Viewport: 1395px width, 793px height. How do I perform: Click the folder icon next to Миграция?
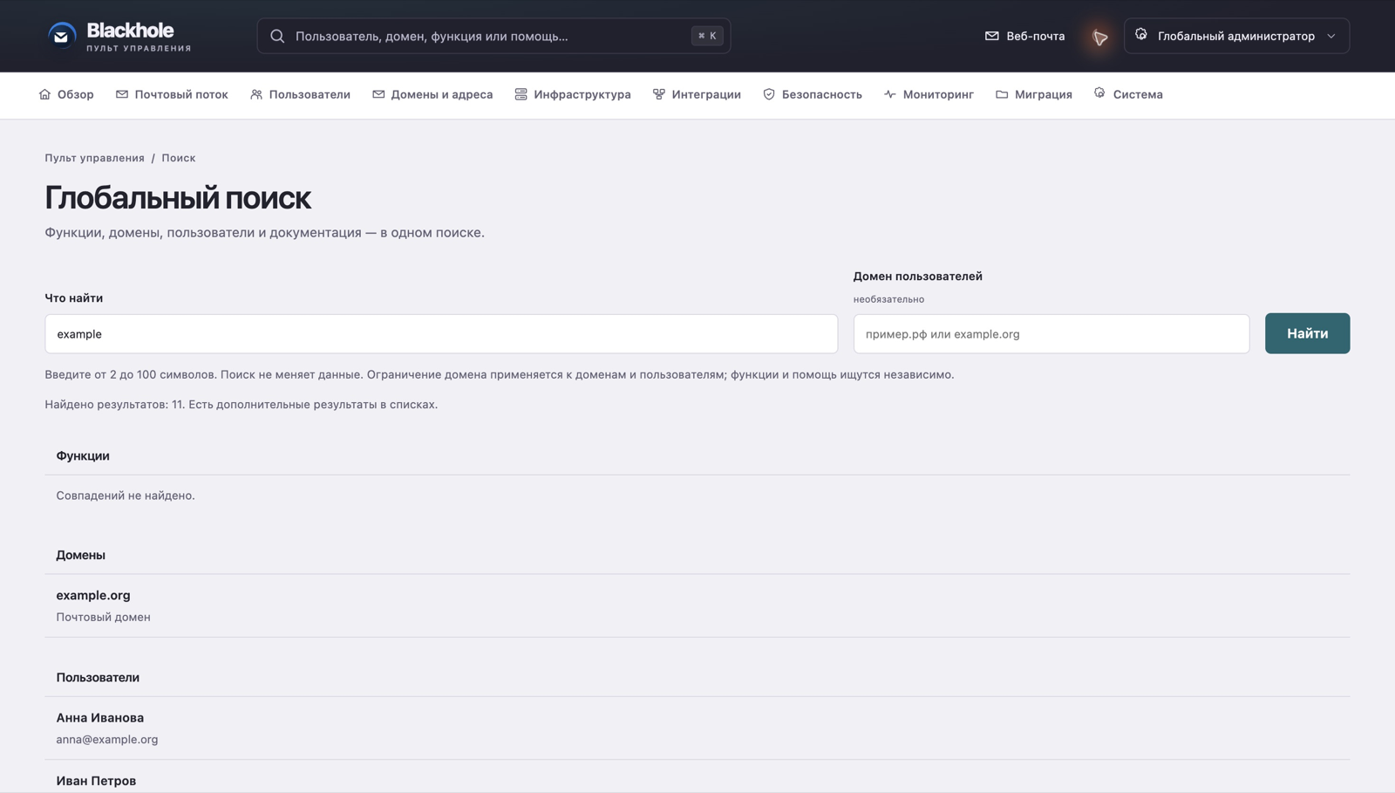click(1002, 94)
